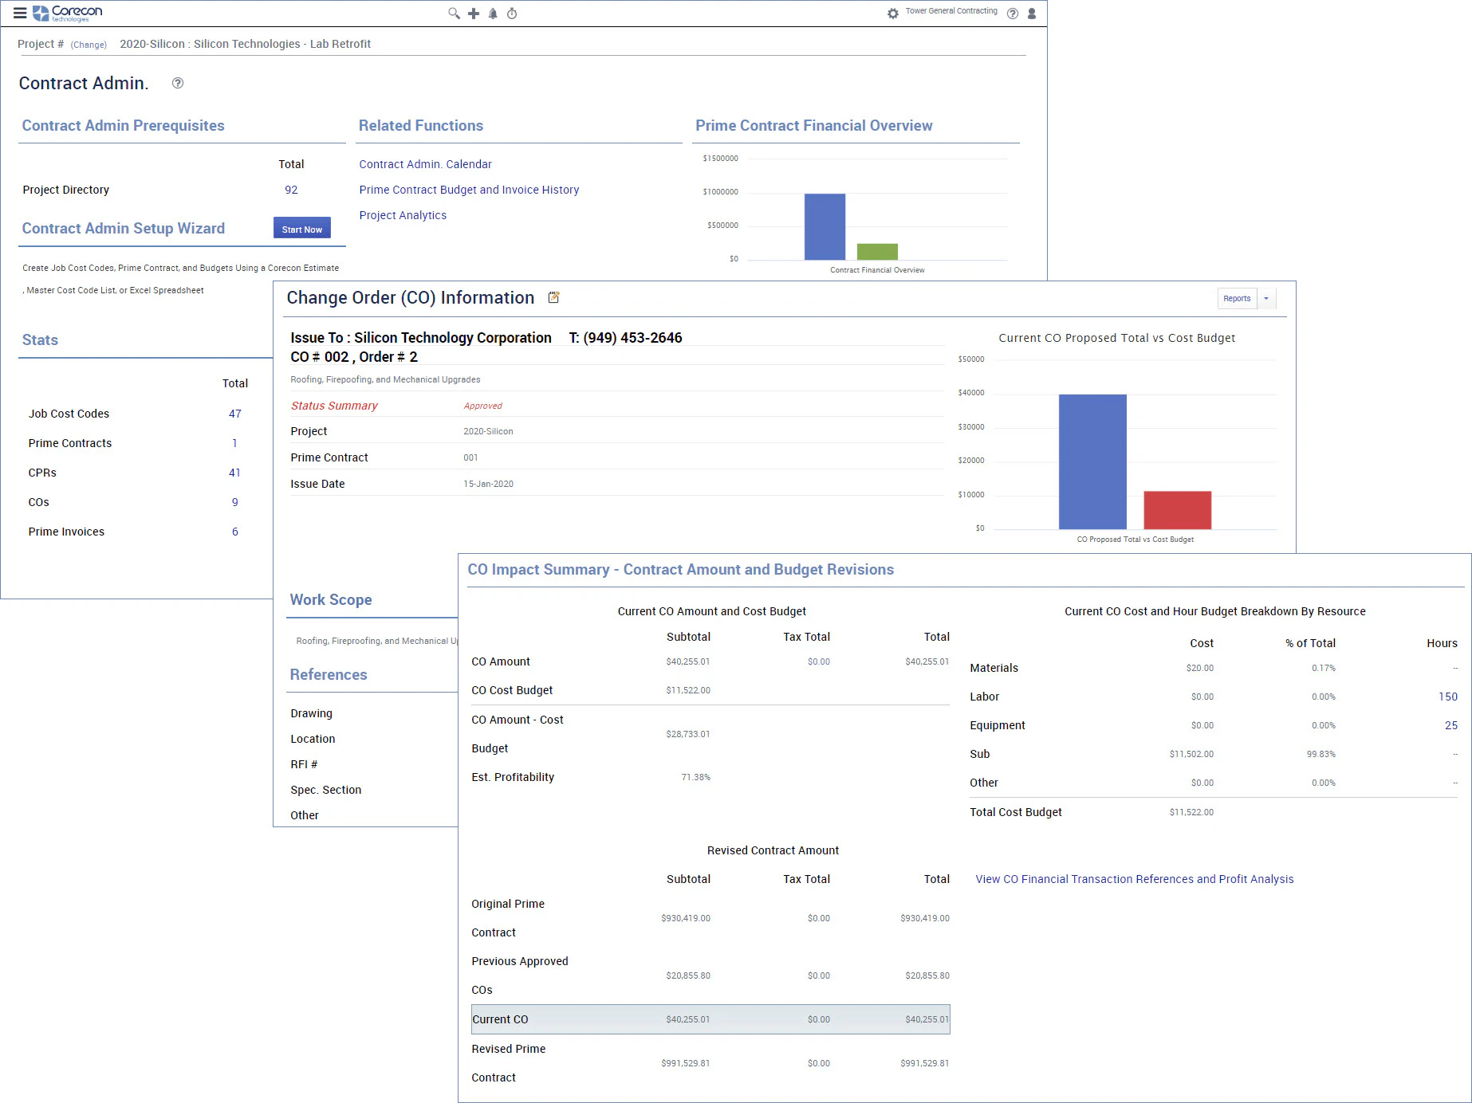Click the Start Now wizard button
The image size is (1472, 1103).
(302, 229)
